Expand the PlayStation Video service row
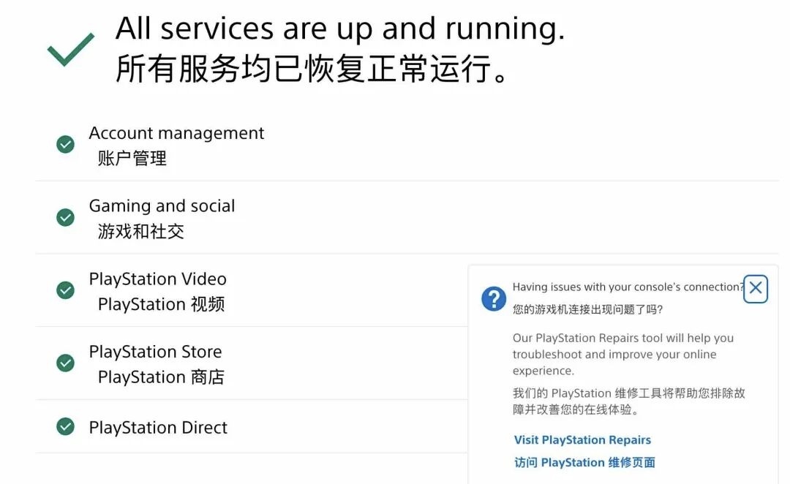Viewport: 790px width, 484px height. (157, 279)
